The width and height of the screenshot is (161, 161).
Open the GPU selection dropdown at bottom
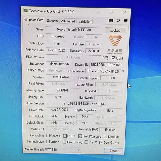coord(52,150)
